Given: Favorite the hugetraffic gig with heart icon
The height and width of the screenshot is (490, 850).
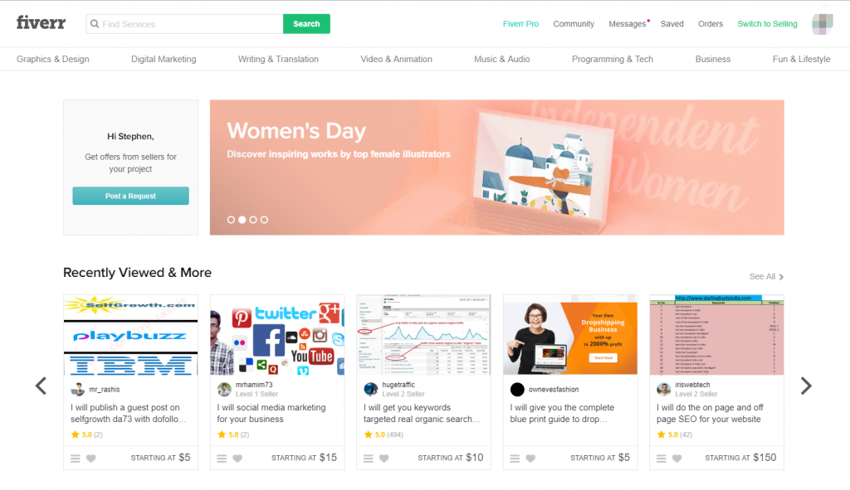Looking at the screenshot, I should tap(383, 458).
